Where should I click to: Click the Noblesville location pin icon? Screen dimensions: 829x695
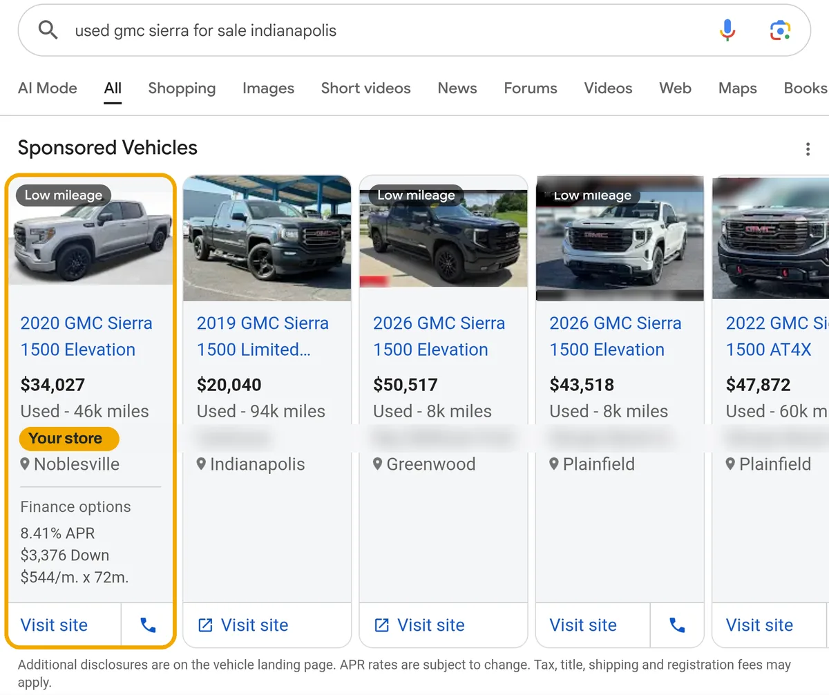(x=25, y=464)
